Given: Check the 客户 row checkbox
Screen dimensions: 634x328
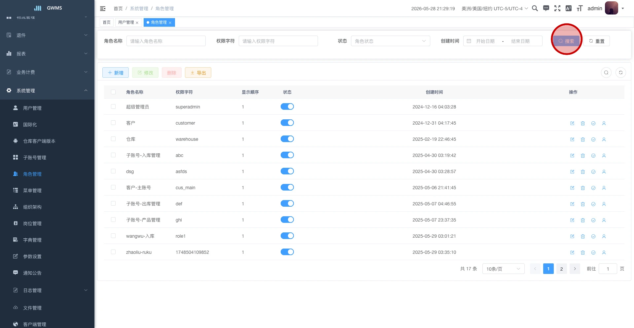Looking at the screenshot, I should 113,123.
